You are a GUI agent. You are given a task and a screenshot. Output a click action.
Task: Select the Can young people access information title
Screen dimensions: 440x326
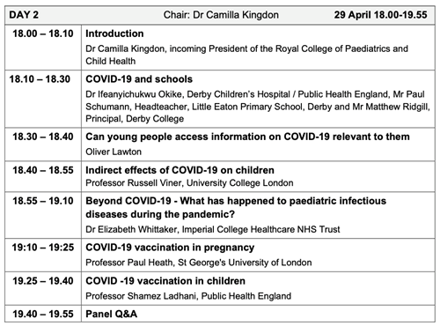[247, 137]
